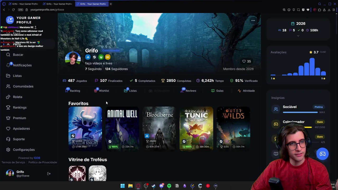Click the floating gamepad button
The width and height of the screenshot is (338, 190).
pyautogui.click(x=323, y=154)
